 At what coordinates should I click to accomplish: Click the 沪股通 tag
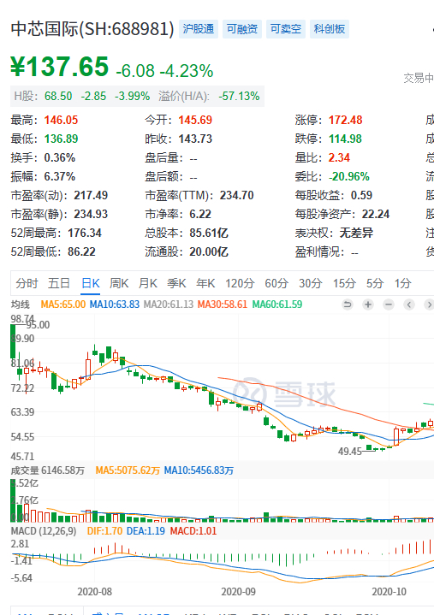(199, 29)
